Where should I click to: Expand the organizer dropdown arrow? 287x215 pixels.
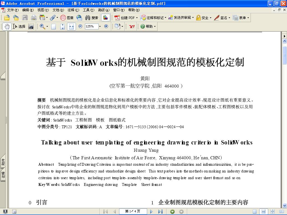pyautogui.click(x=47, y=18)
